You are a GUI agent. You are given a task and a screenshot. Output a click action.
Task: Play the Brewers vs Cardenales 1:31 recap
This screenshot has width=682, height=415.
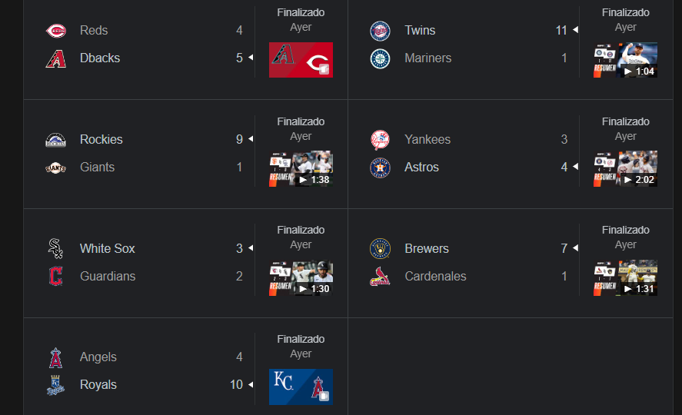[x=625, y=277]
